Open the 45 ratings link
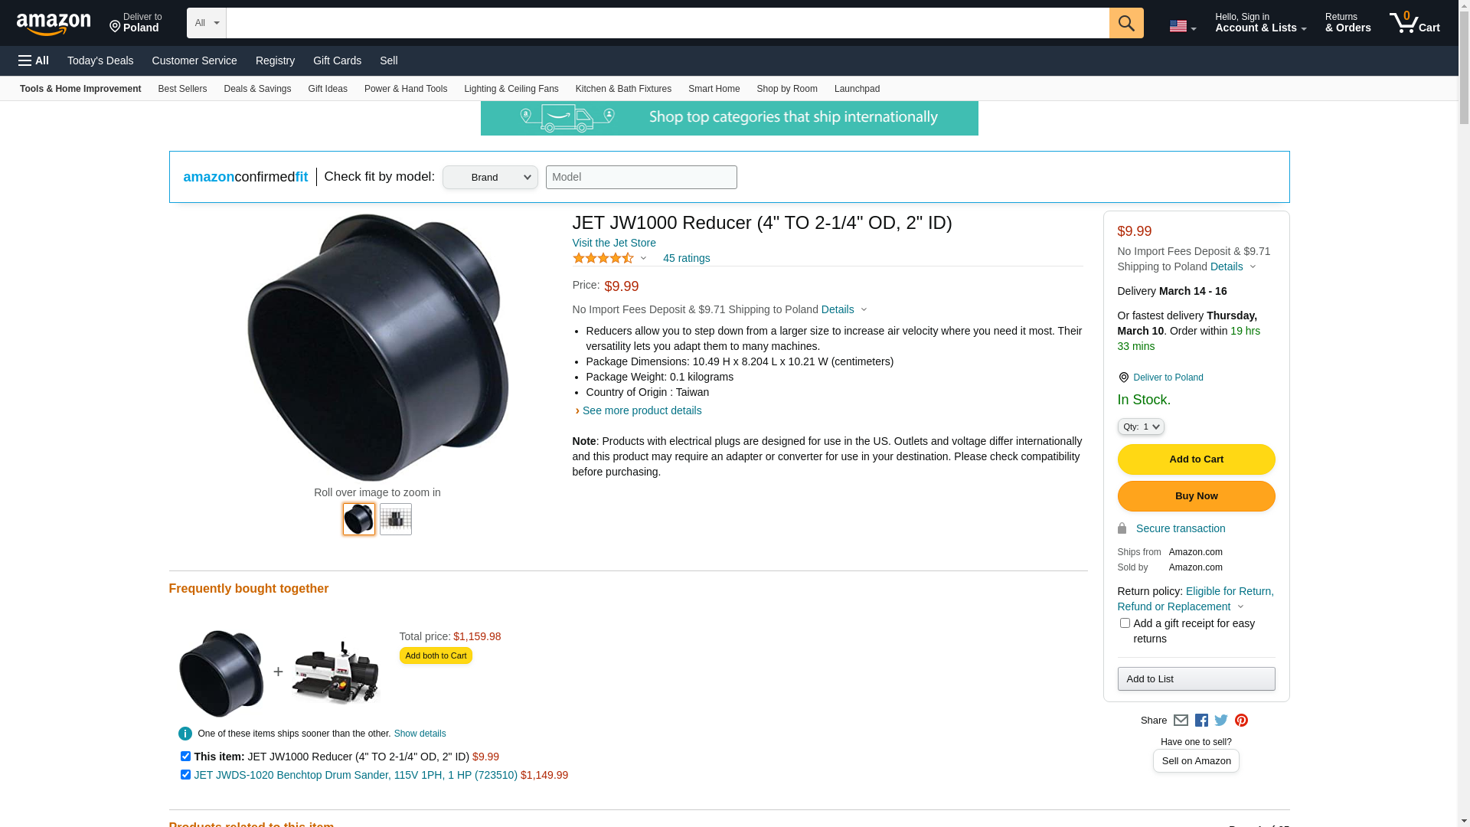Viewport: 1470px width, 827px height. coord(686,258)
